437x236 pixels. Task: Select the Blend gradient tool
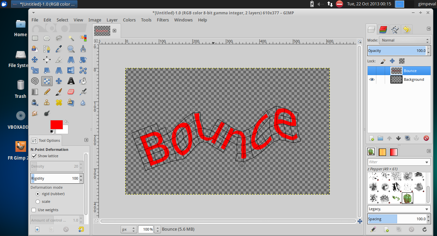tap(35, 92)
